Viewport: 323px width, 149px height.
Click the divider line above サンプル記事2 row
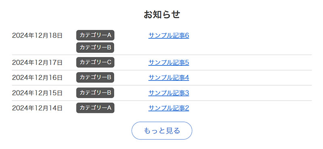162,101
